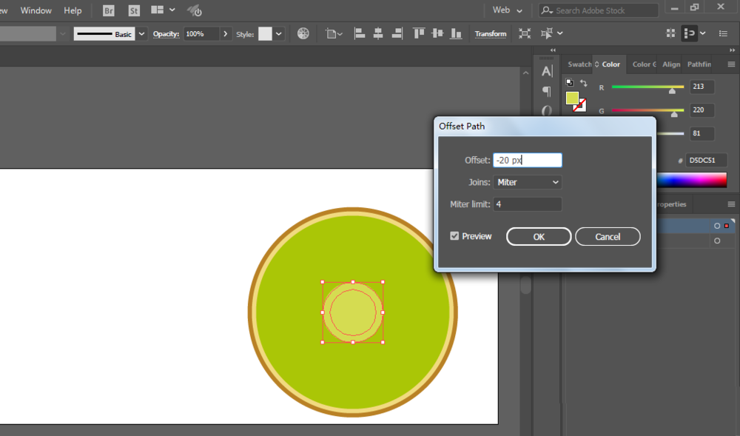Switch to the Align tab

tap(671, 64)
